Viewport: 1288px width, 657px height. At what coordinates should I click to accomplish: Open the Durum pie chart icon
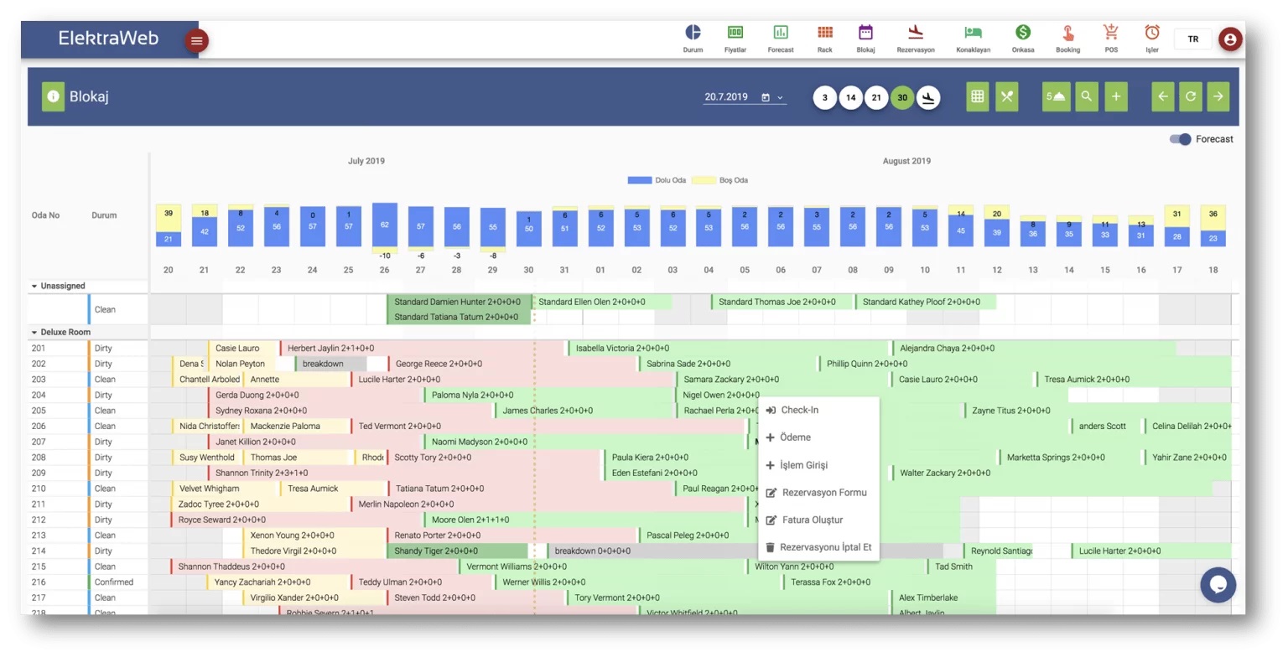(x=693, y=34)
